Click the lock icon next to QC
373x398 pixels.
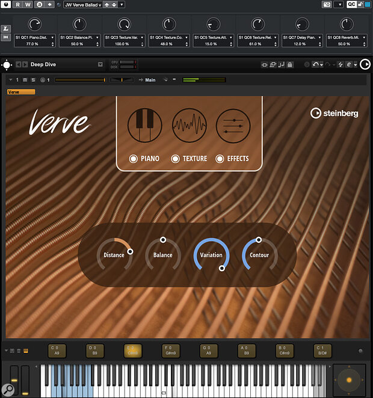[360, 4]
